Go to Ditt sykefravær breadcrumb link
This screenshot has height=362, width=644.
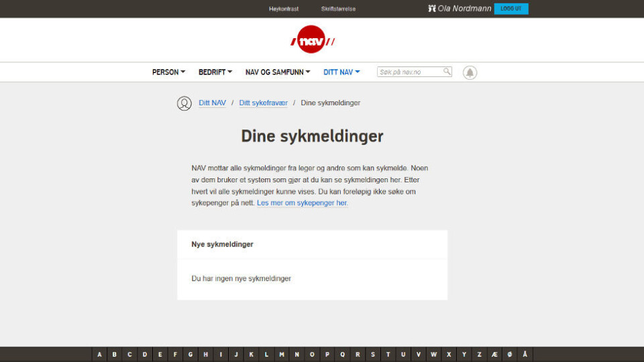(263, 103)
